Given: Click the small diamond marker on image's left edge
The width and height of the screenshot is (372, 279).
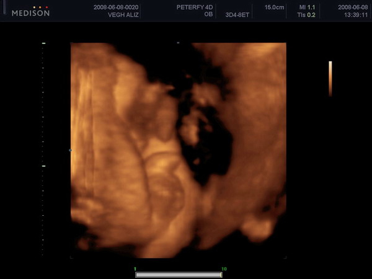Looking at the screenshot, I should [70, 150].
